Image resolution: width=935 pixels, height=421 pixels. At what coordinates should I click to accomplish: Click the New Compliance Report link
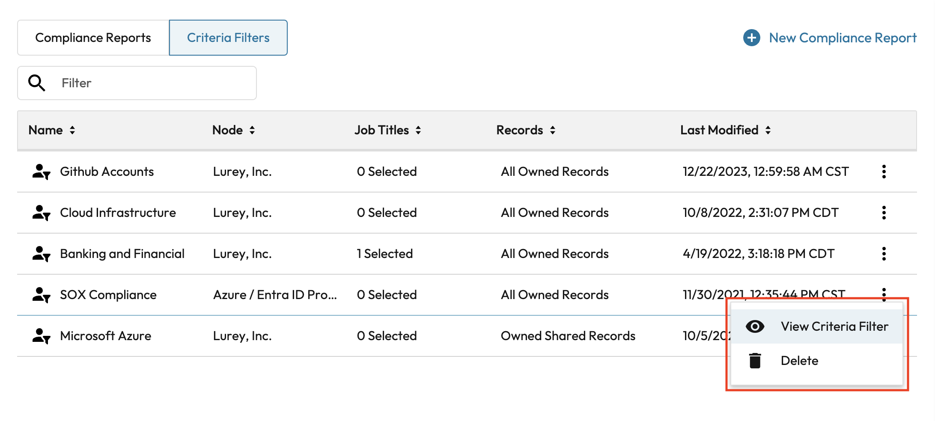point(842,38)
